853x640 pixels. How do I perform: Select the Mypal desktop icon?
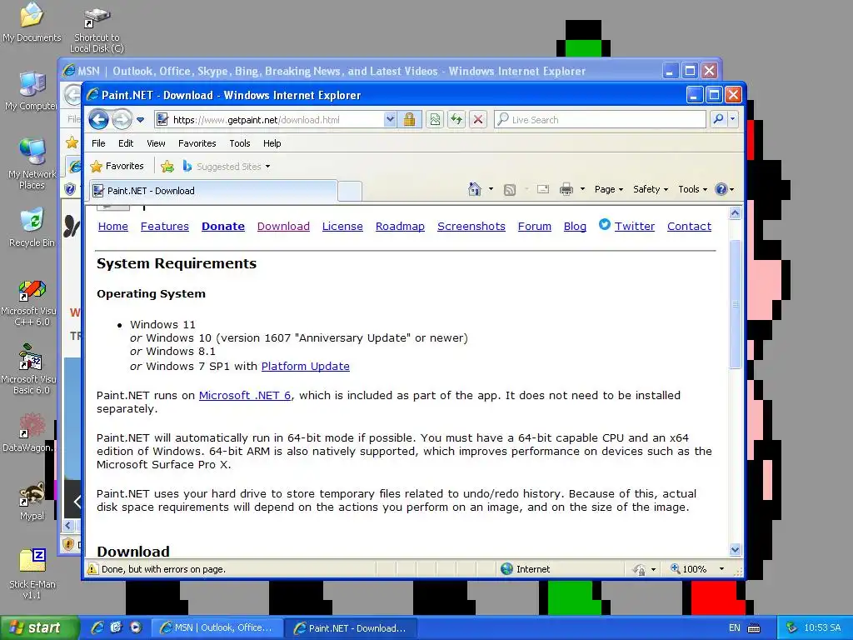(32, 501)
